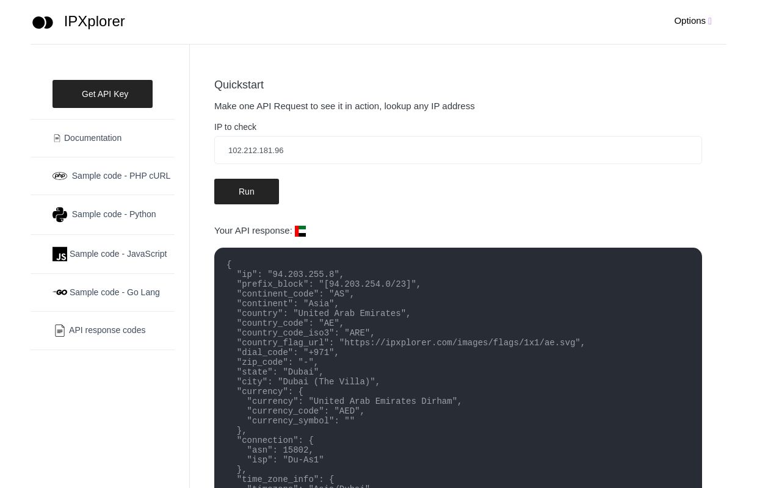Click the country_flag_url value in response
Screen dimensions: 757x488
[460, 343]
